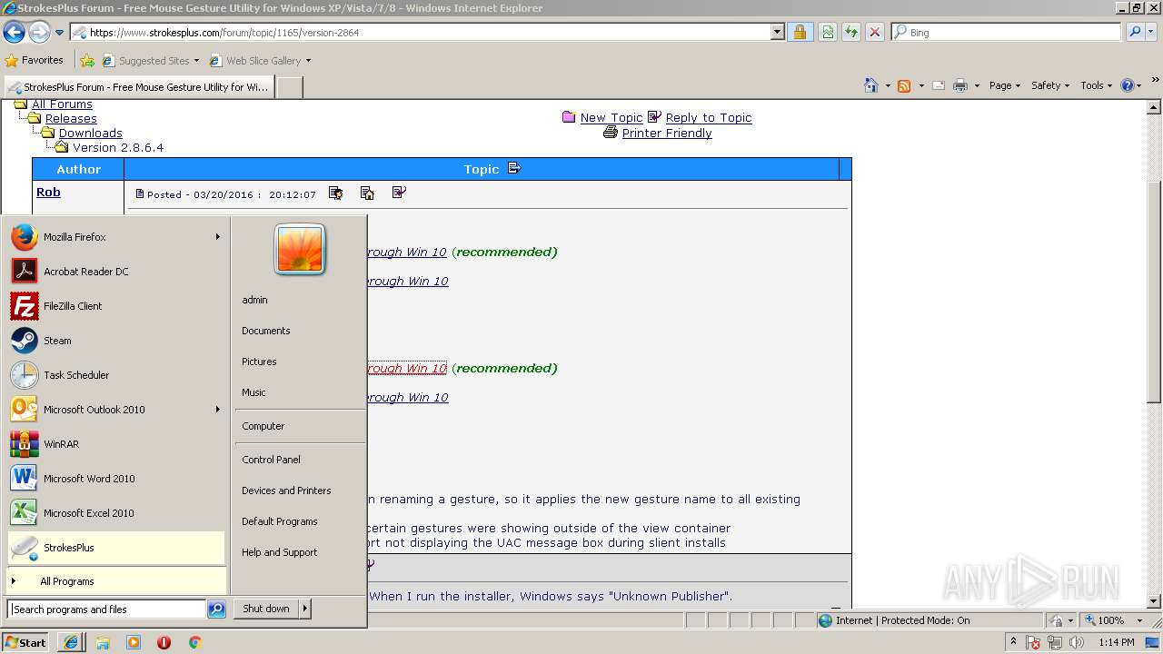Viewport: 1163px width, 654px height.
Task: Click Add to Favorites Bar icon
Action: pyautogui.click(x=87, y=61)
